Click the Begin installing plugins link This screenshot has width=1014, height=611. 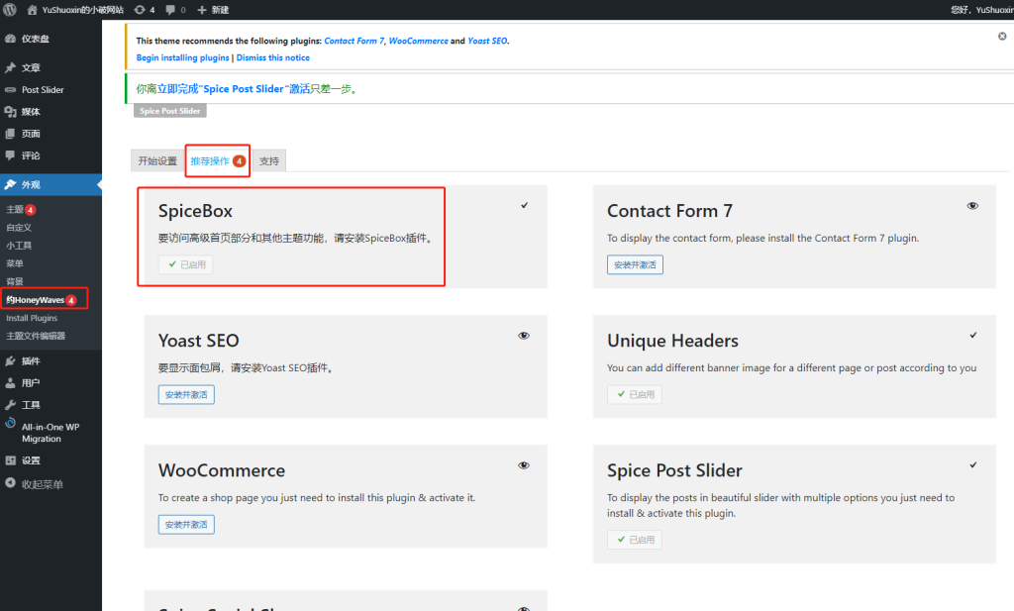[x=182, y=58]
